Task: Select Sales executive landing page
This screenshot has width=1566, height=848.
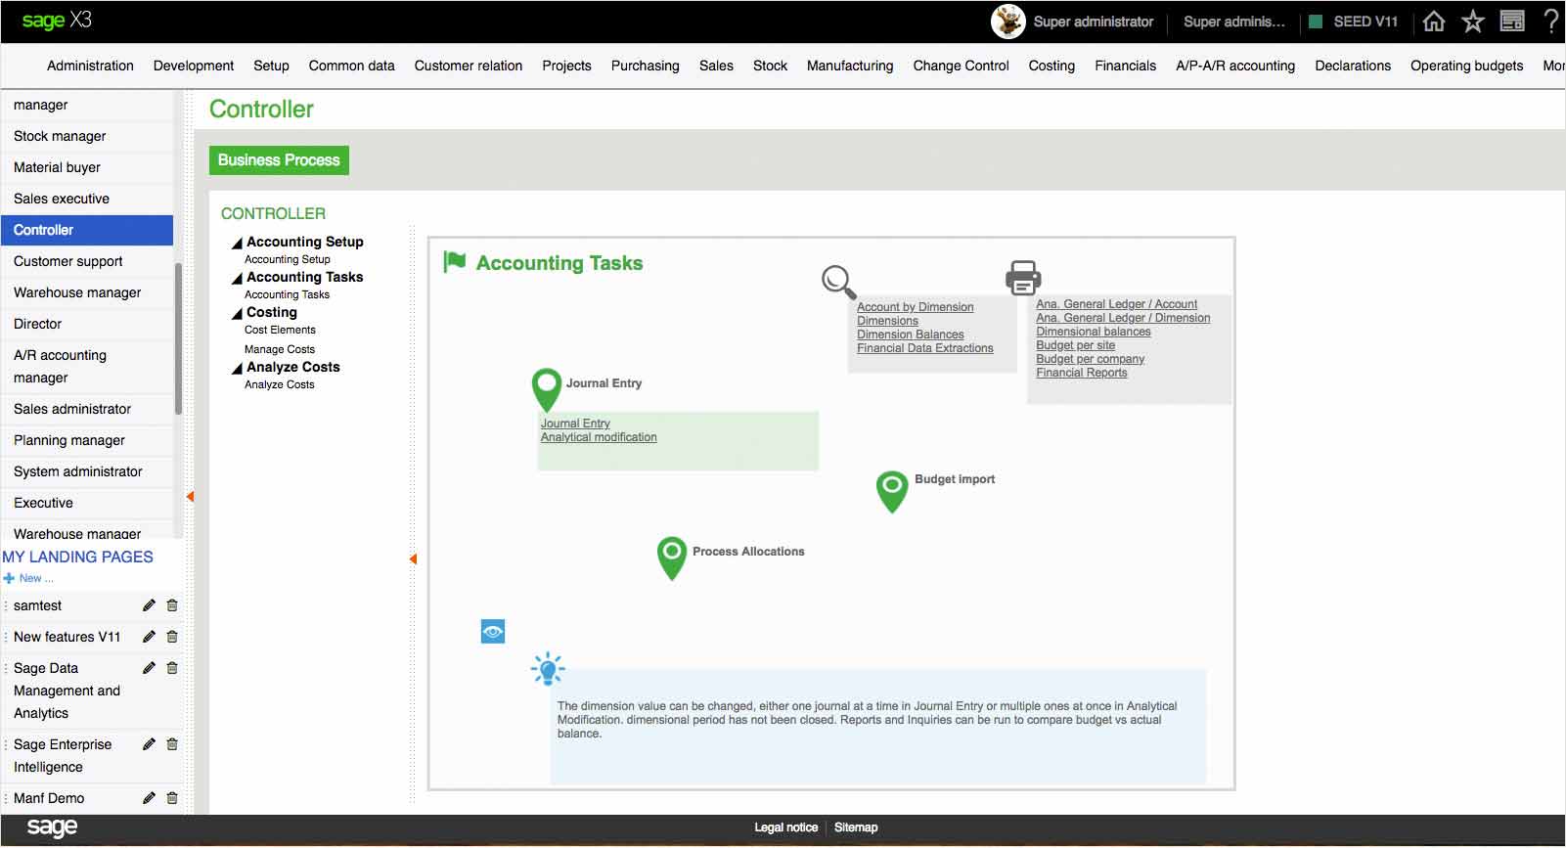Action: 86,199
